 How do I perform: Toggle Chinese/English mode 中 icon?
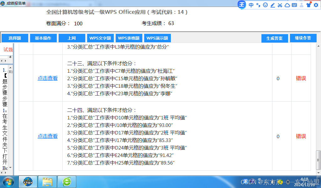(x=251, y=5)
